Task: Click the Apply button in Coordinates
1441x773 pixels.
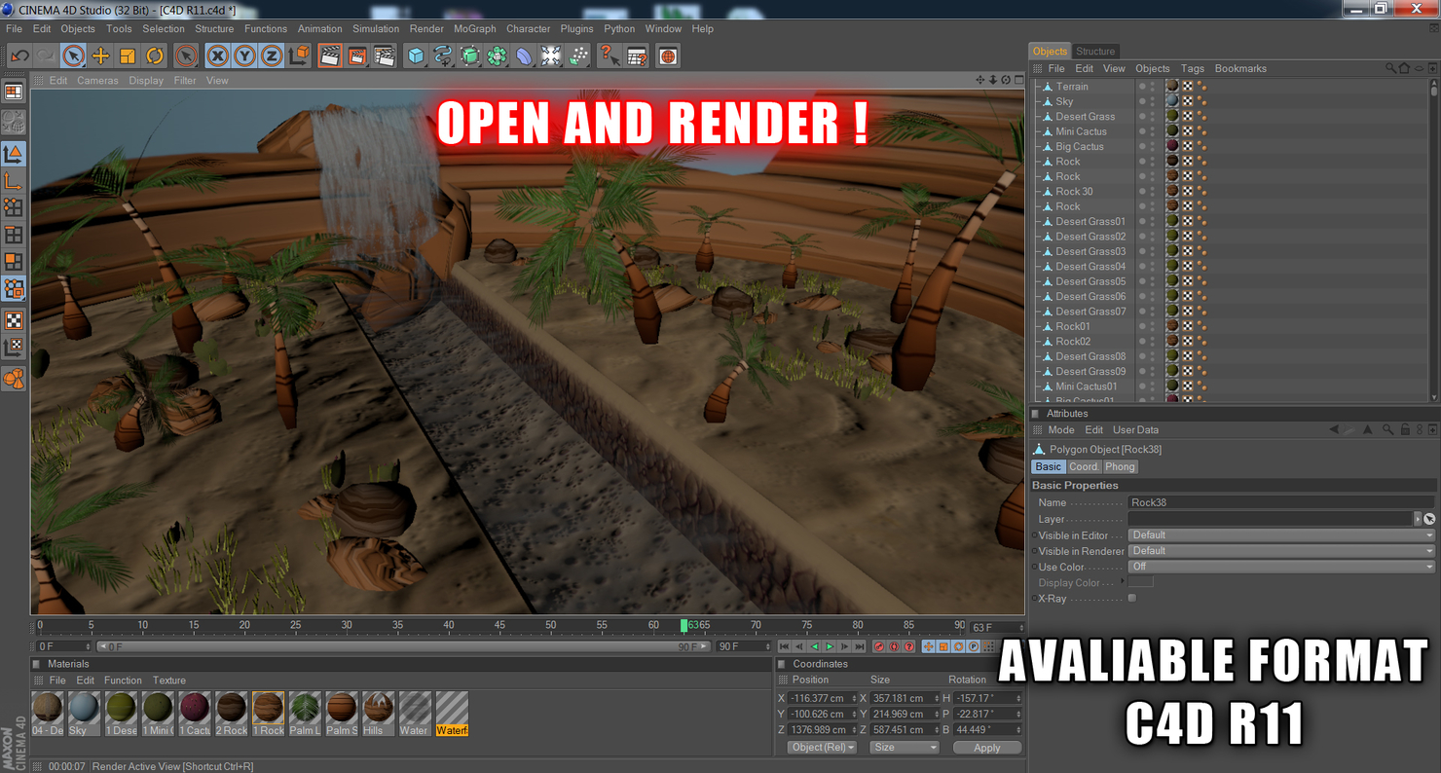Action: coord(986,748)
